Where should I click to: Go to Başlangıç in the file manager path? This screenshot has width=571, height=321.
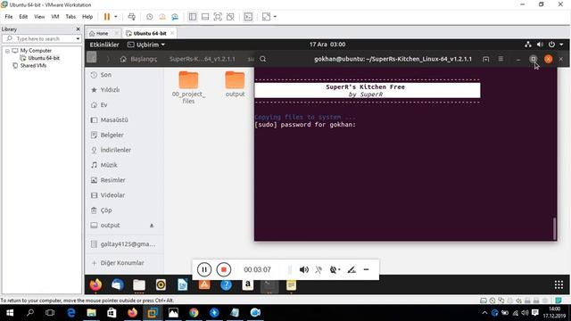point(139,59)
